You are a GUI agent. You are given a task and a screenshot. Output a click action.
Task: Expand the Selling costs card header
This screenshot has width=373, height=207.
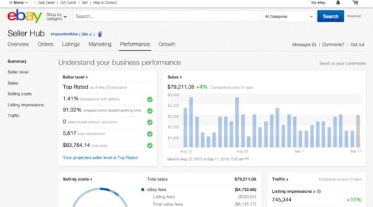(x=77, y=179)
